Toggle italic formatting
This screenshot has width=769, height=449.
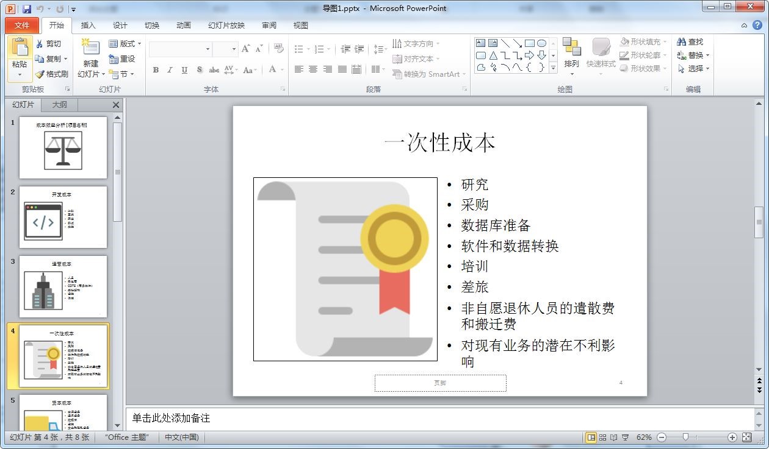pyautogui.click(x=170, y=70)
